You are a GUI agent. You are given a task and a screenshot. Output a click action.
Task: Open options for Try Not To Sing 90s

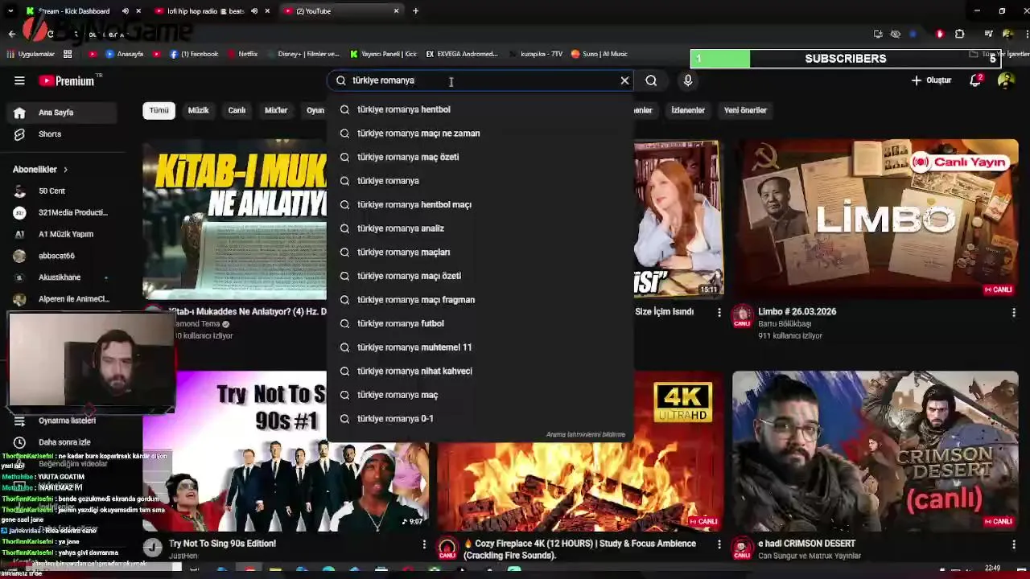point(424,544)
